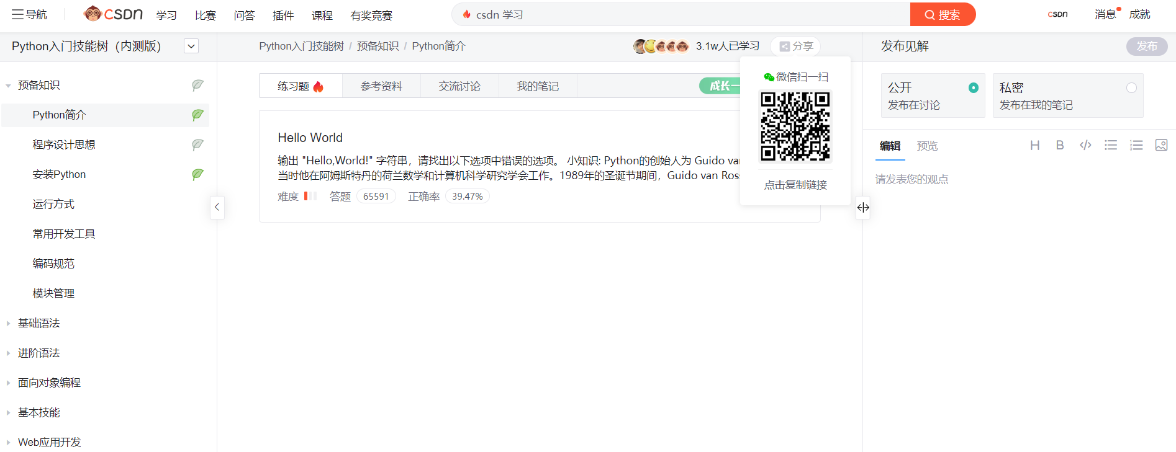
Task: Click 点击复制链接 to copy link
Action: (x=795, y=185)
